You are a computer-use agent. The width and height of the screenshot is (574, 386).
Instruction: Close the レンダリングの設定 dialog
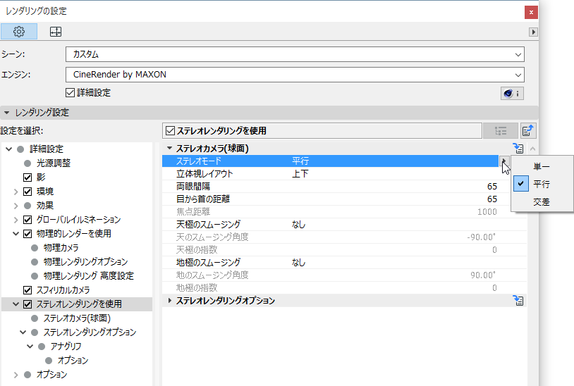click(531, 13)
